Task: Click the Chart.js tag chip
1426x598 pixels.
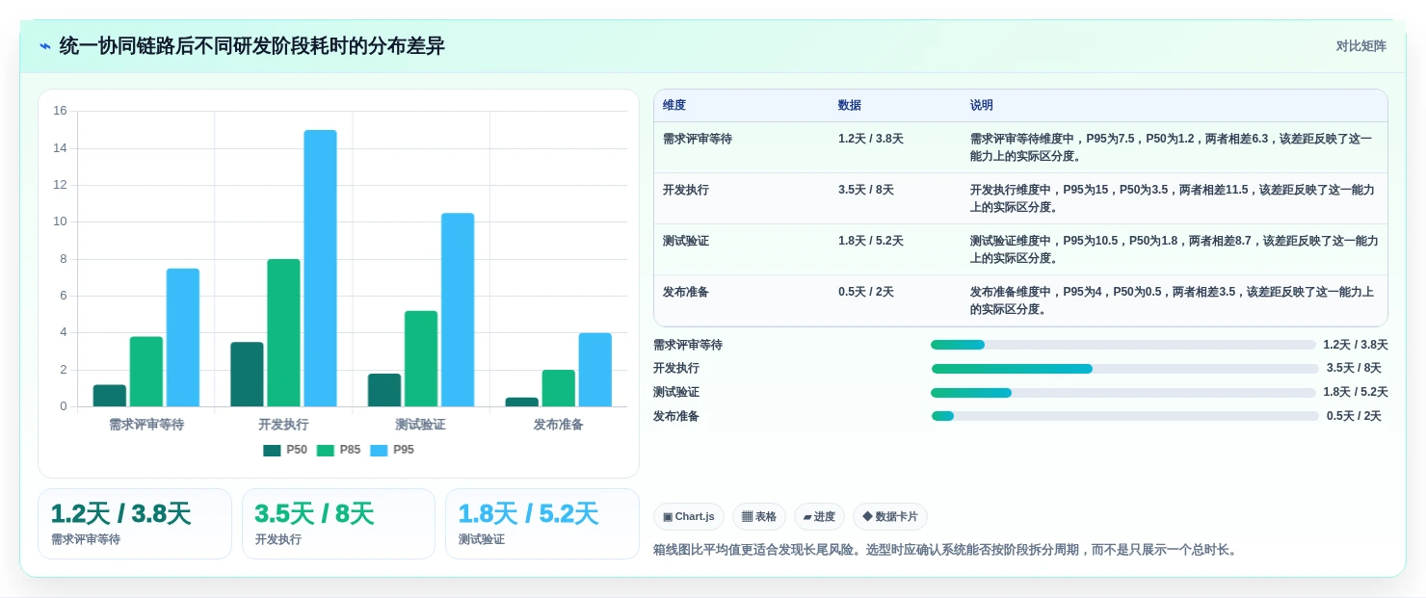Action: (689, 517)
